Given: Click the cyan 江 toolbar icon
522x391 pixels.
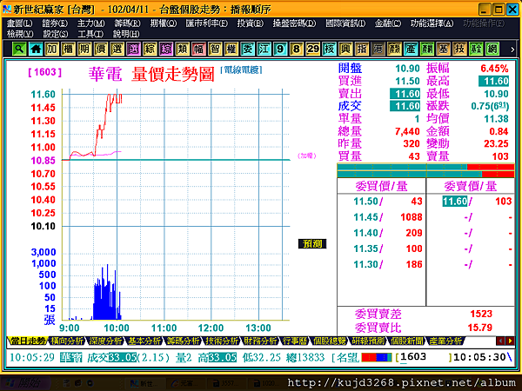Looking at the screenshot, I should tap(264, 50).
